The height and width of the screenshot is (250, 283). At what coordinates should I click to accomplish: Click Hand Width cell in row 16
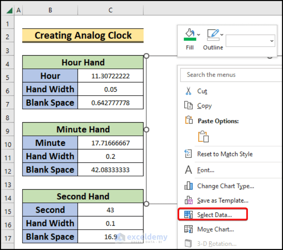point(50,223)
